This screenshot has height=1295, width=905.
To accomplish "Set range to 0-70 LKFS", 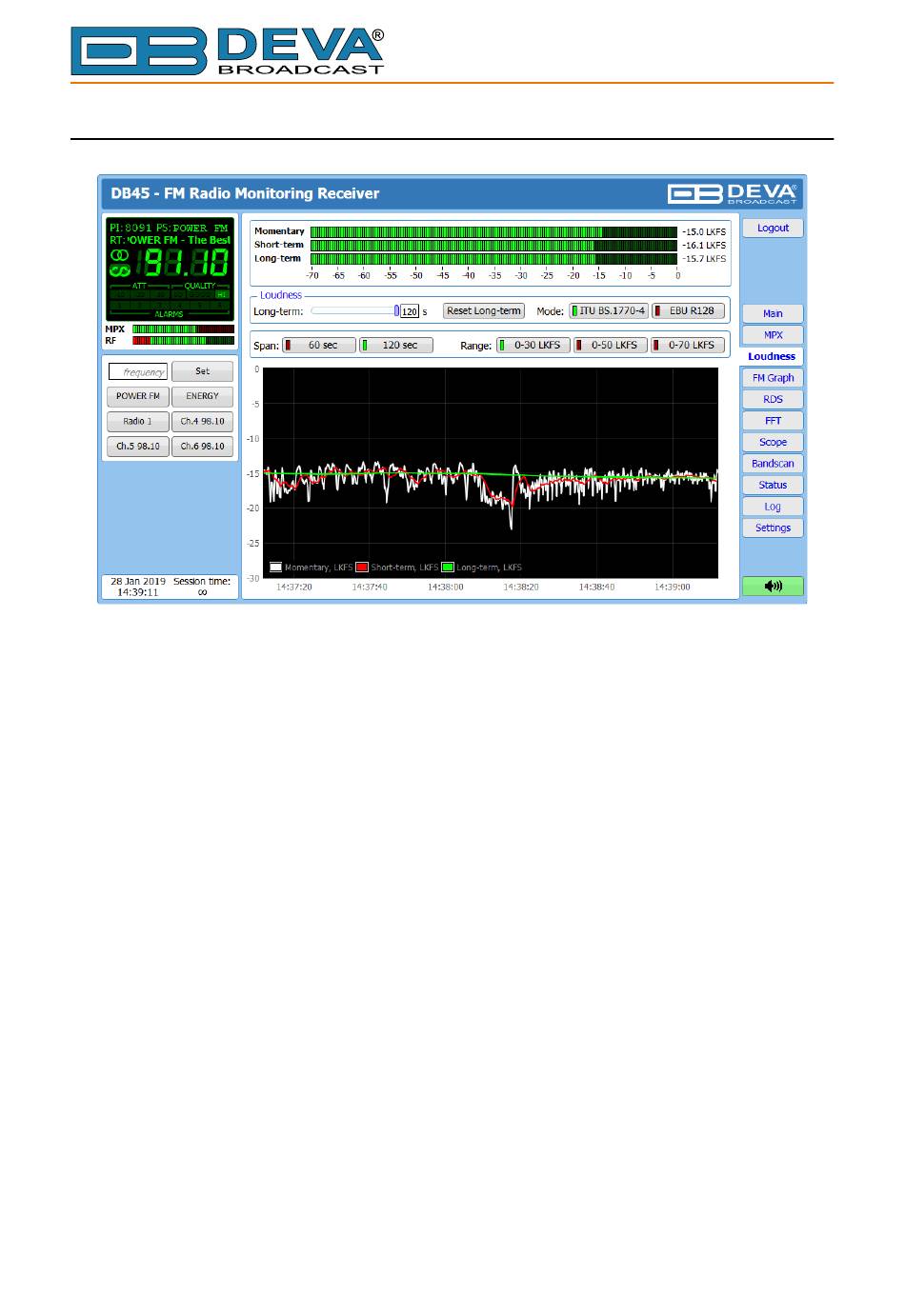I will tap(687, 346).
